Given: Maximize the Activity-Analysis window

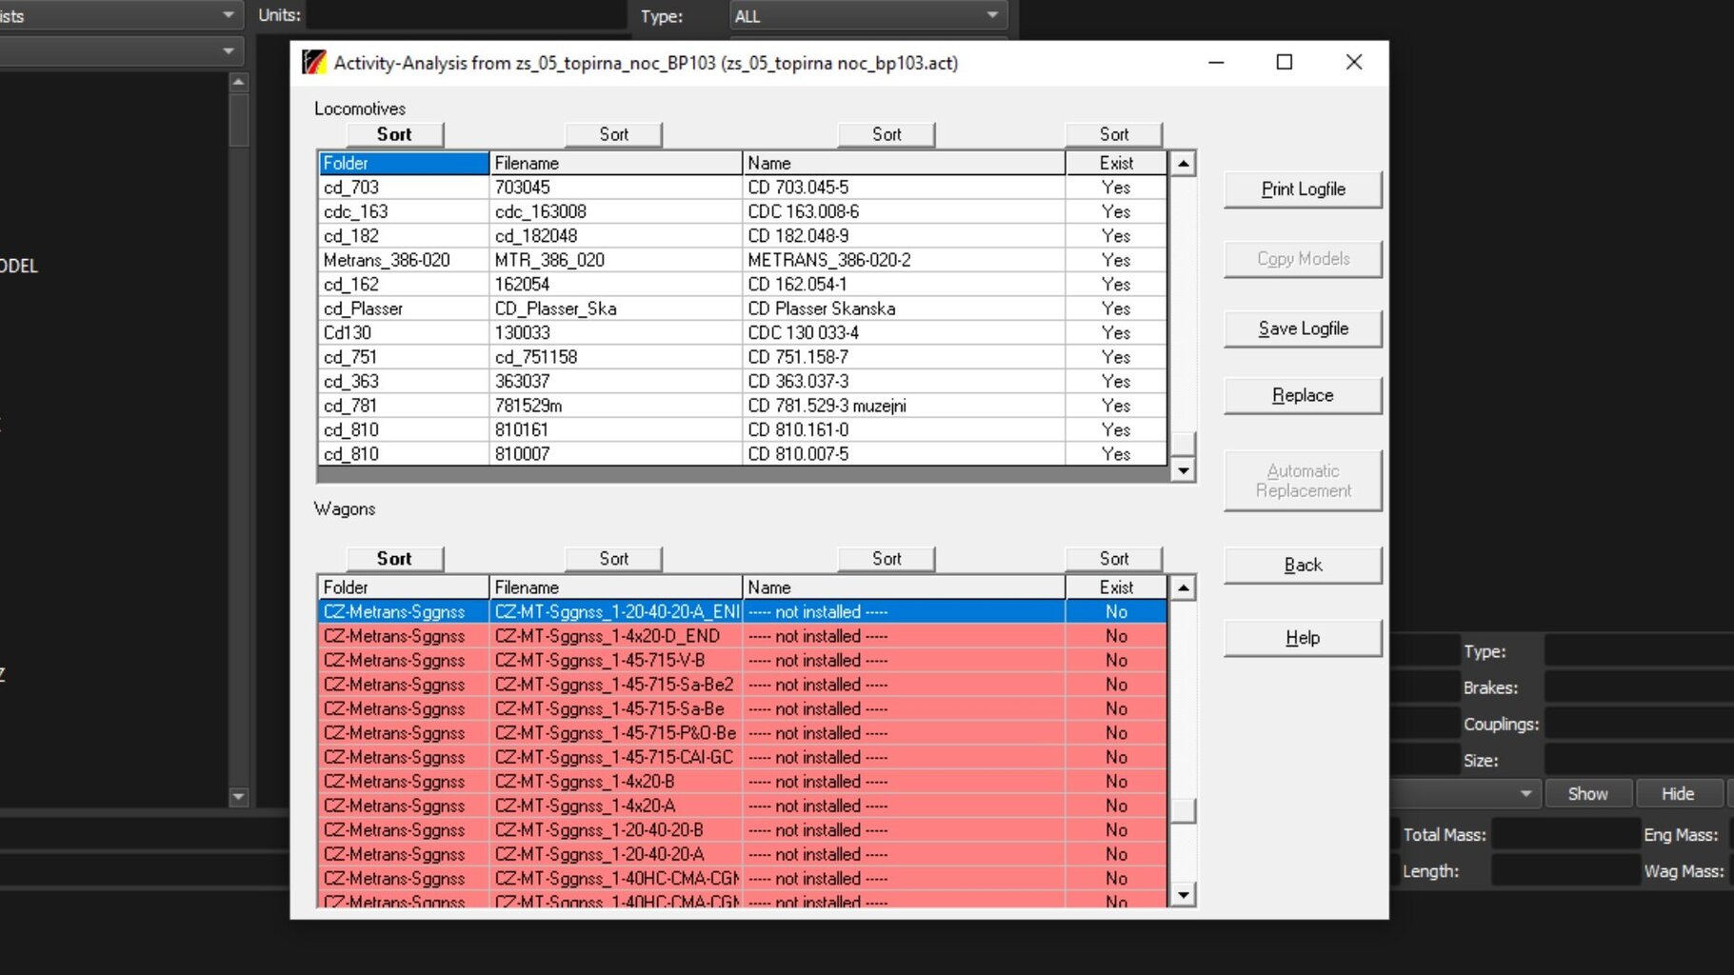Looking at the screenshot, I should tap(1284, 63).
